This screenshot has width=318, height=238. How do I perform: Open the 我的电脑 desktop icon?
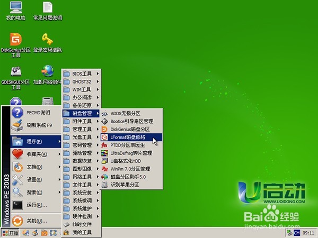click(x=16, y=11)
